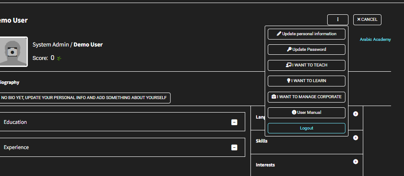Screen dimensions: 404x176
Task: Click the Demo User name in breadcrumb
Action: pos(88,45)
